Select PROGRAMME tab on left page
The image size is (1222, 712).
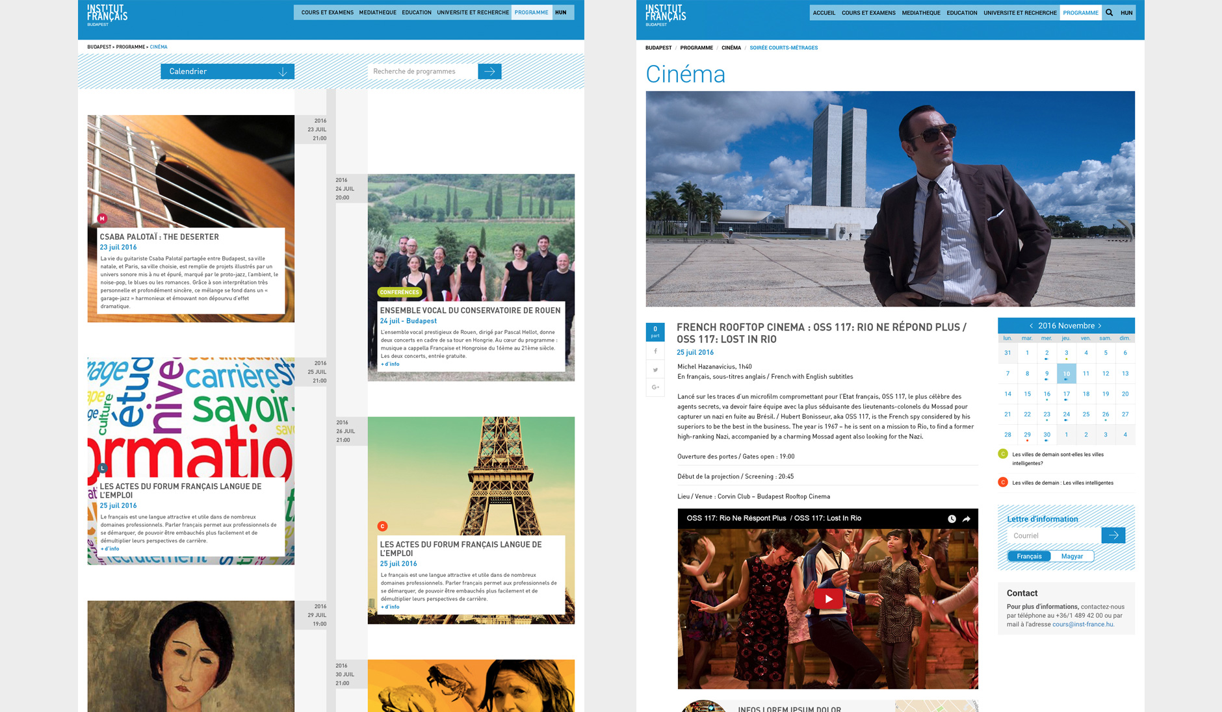[532, 12]
